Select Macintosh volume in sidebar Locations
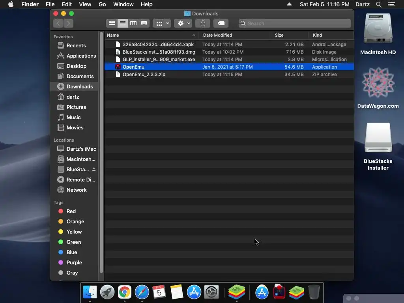 click(75, 159)
